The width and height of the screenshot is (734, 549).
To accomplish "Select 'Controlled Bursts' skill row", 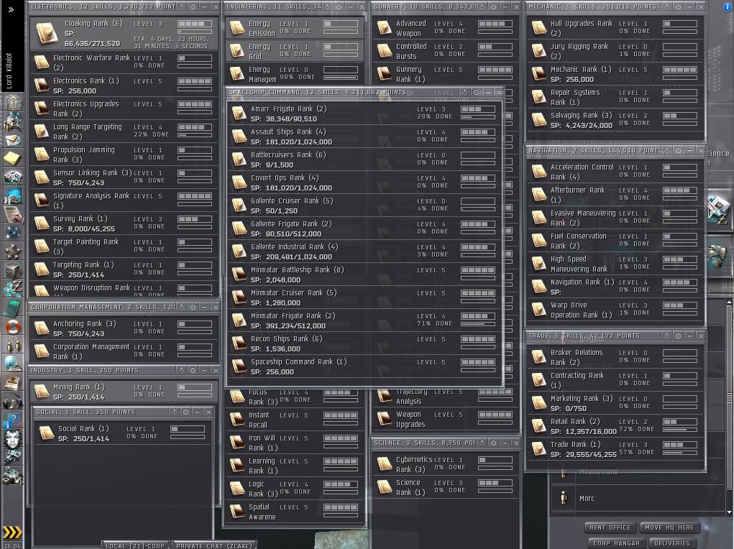I will click(x=445, y=51).
